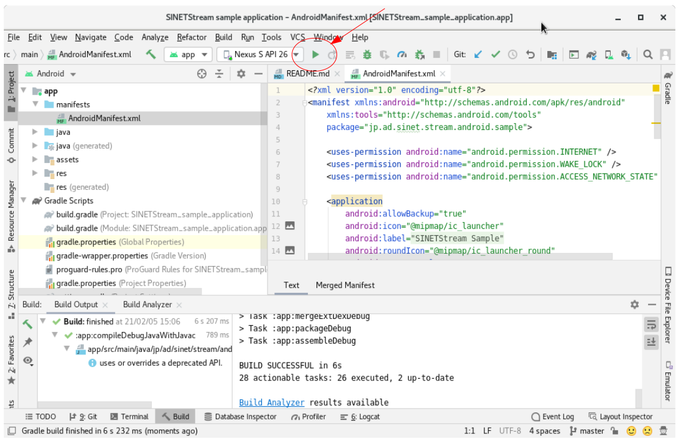Click the Stop square icon in toolbar

(437, 55)
